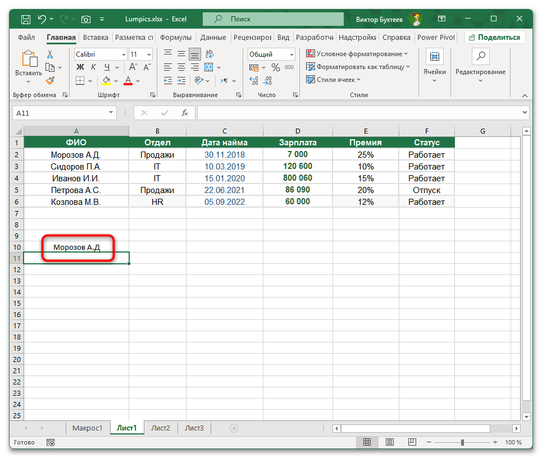Viewport: 542px width, 458px height.
Task: Select the Format Painter tool
Action: click(50, 81)
